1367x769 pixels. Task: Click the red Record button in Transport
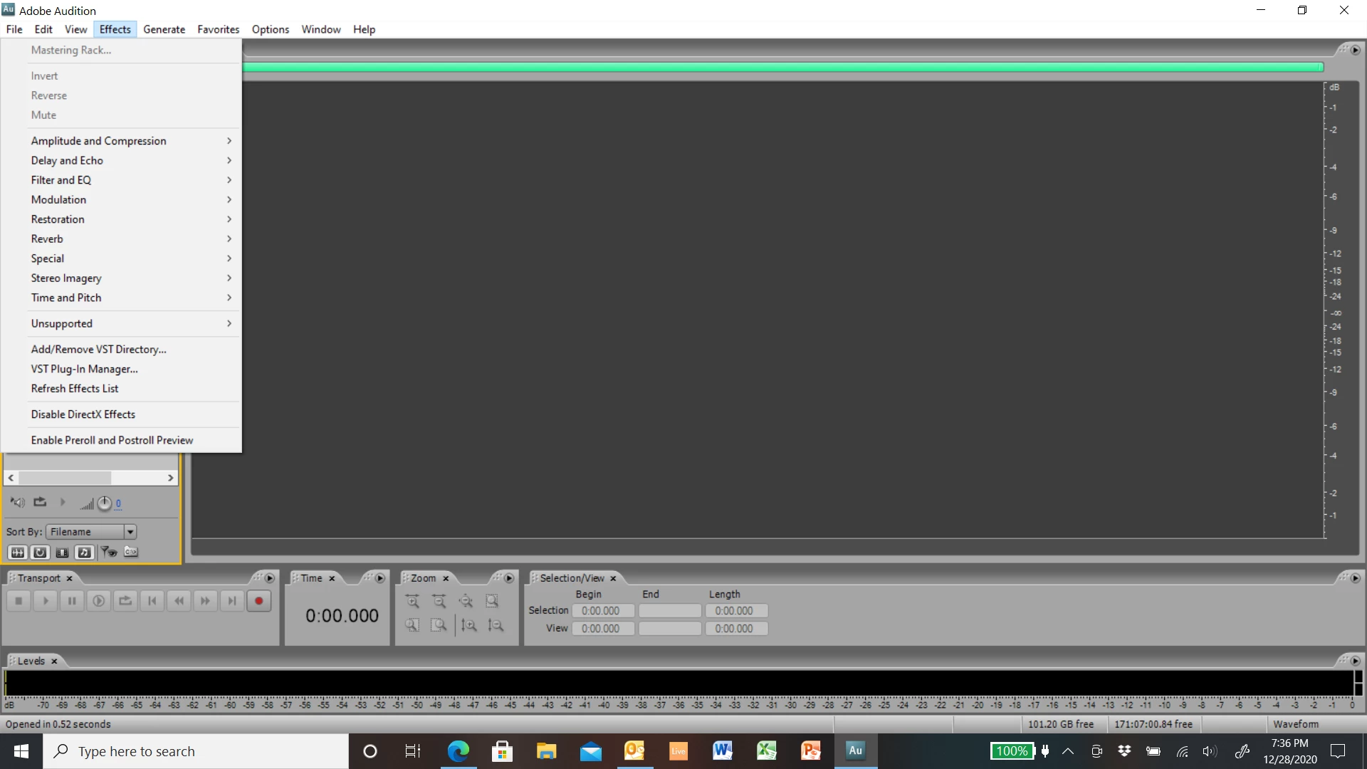258,601
